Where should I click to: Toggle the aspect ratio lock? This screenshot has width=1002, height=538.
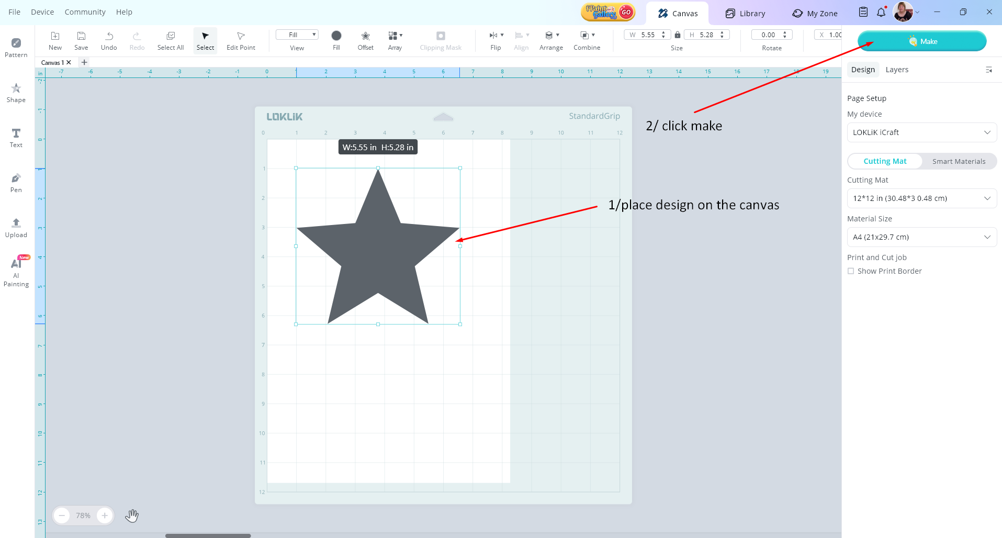678,35
